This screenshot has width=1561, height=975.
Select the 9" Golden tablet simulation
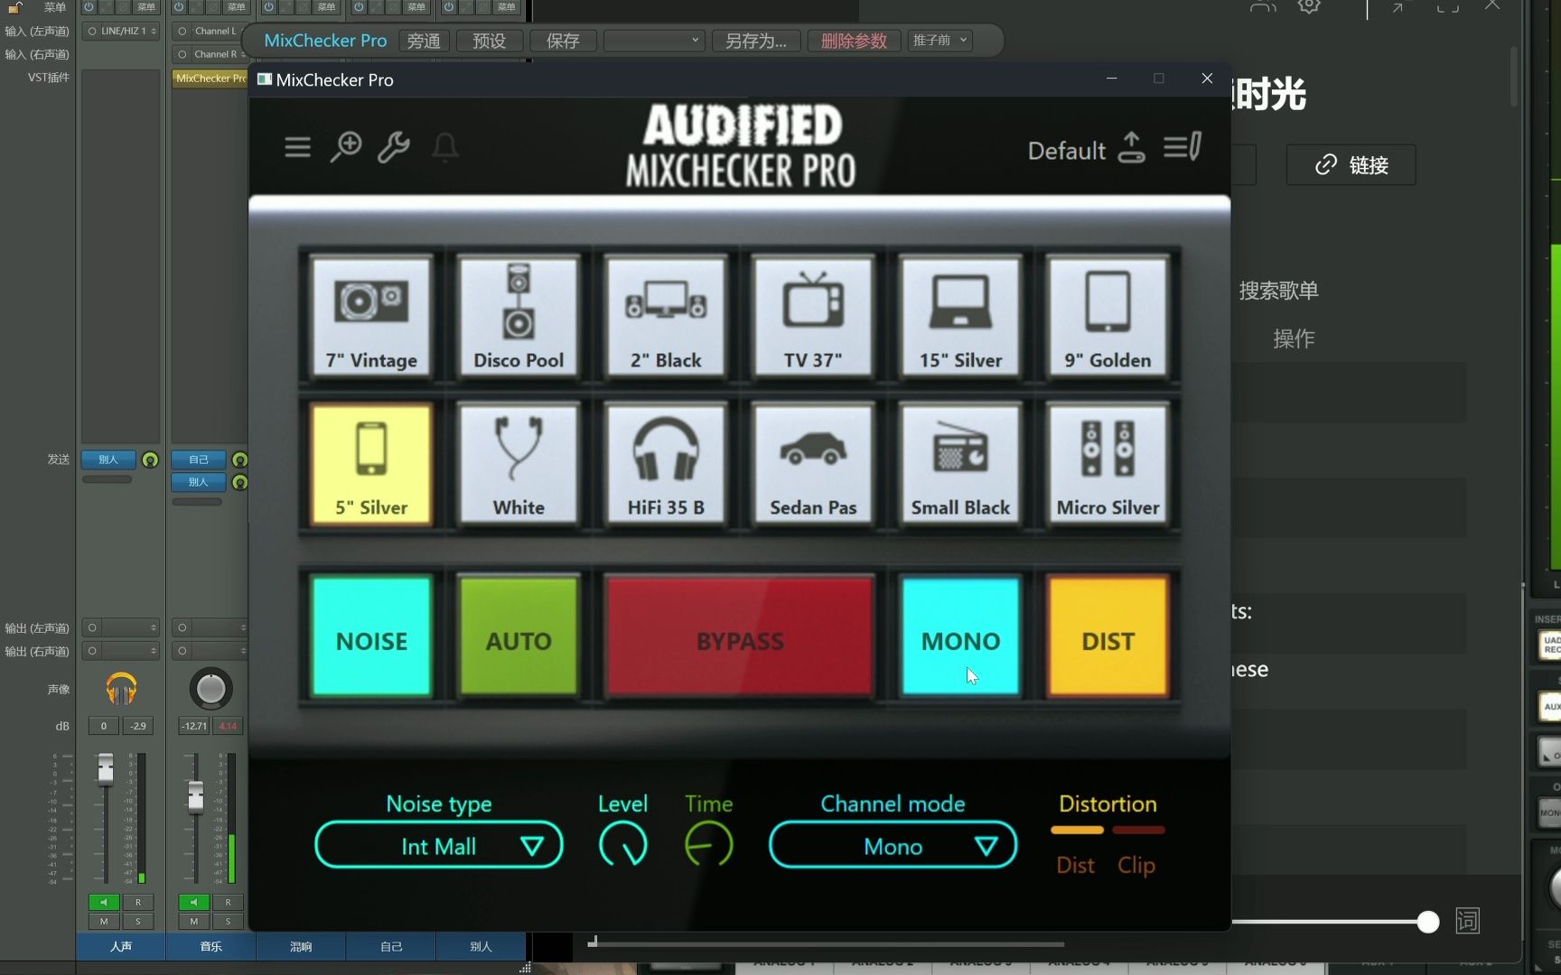[1108, 315]
